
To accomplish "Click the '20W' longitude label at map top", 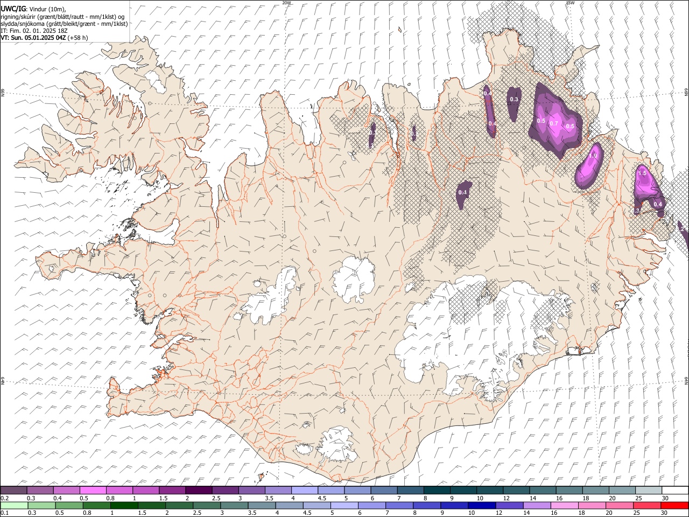I will tap(286, 3).
